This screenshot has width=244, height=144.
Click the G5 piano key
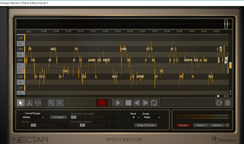pyautogui.click(x=20, y=55)
